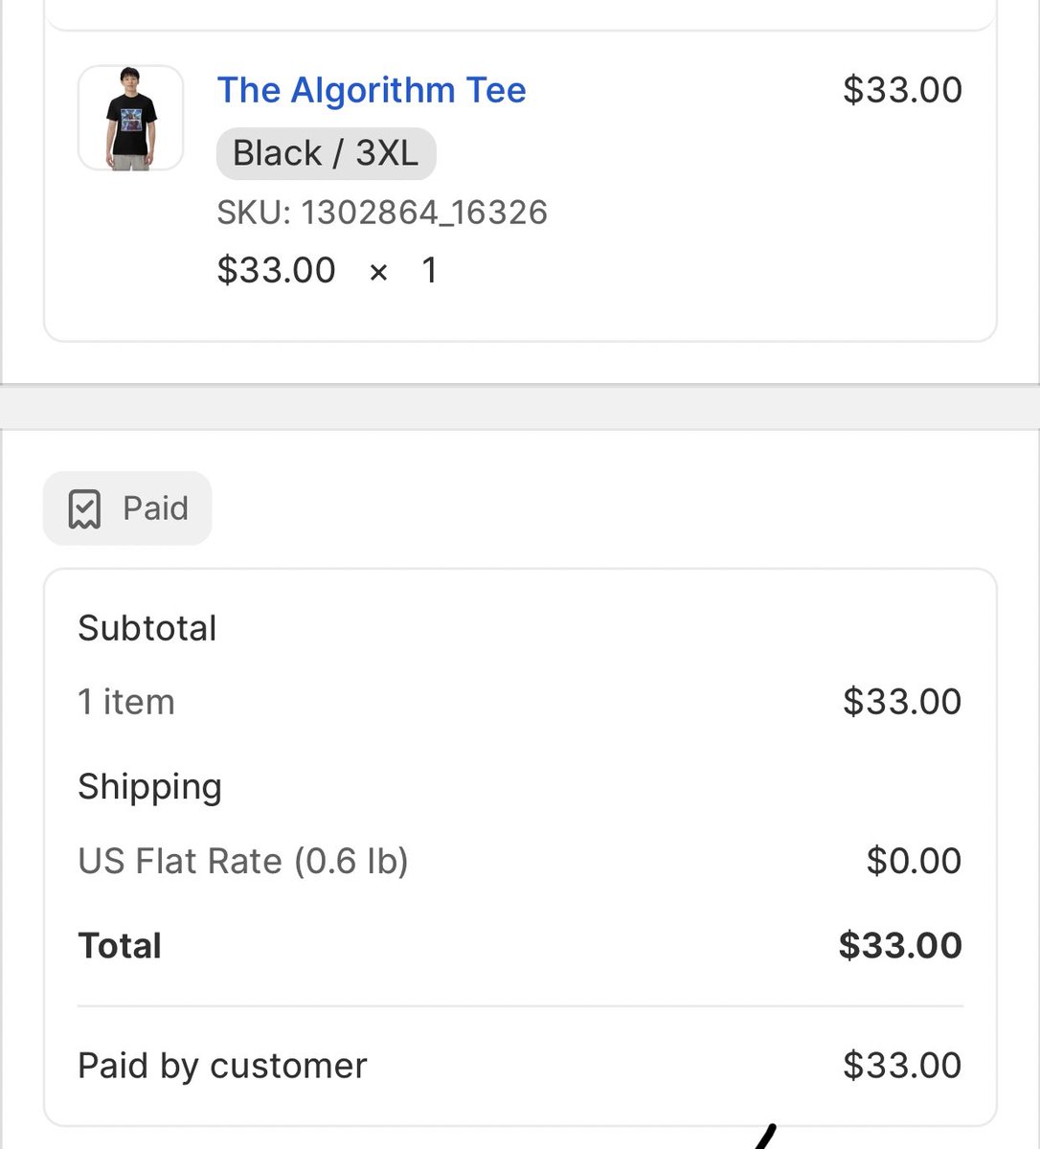
Task: Click the receipt icon in Paid badge
Action: [84, 509]
